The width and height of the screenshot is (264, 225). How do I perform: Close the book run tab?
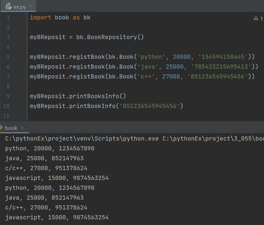pos(22,128)
